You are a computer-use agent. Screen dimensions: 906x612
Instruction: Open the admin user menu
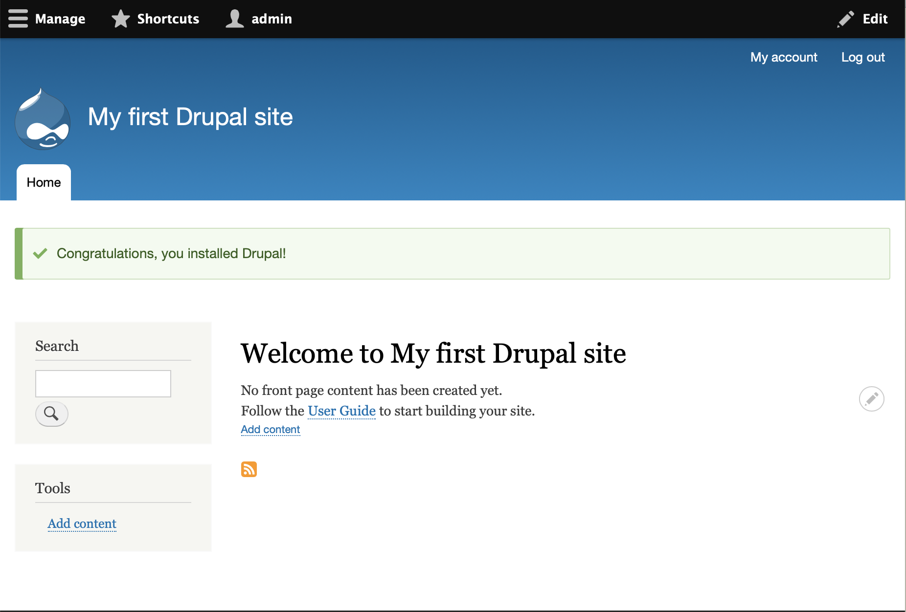click(259, 19)
